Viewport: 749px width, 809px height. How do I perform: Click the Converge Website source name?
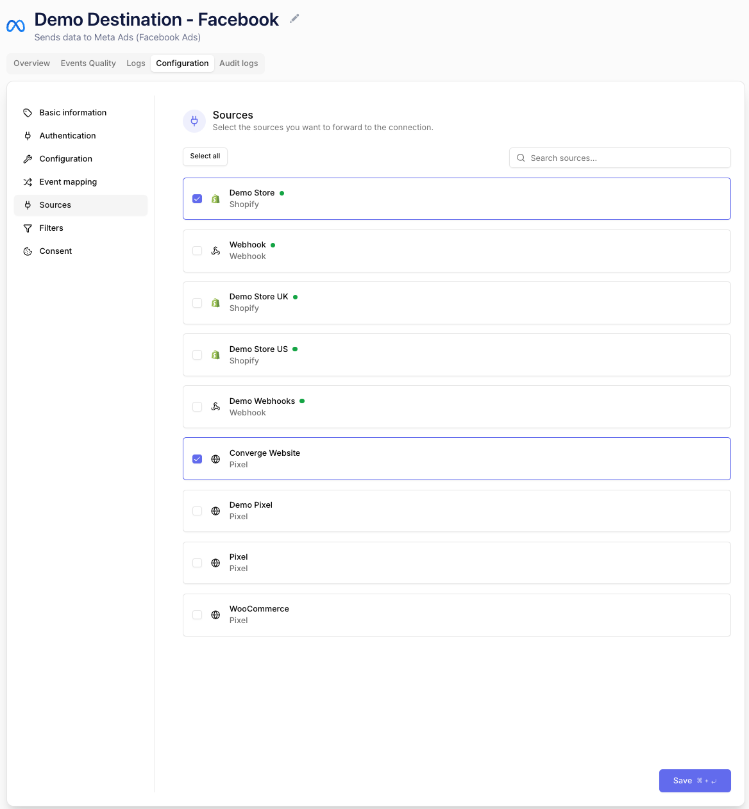pyautogui.click(x=265, y=453)
